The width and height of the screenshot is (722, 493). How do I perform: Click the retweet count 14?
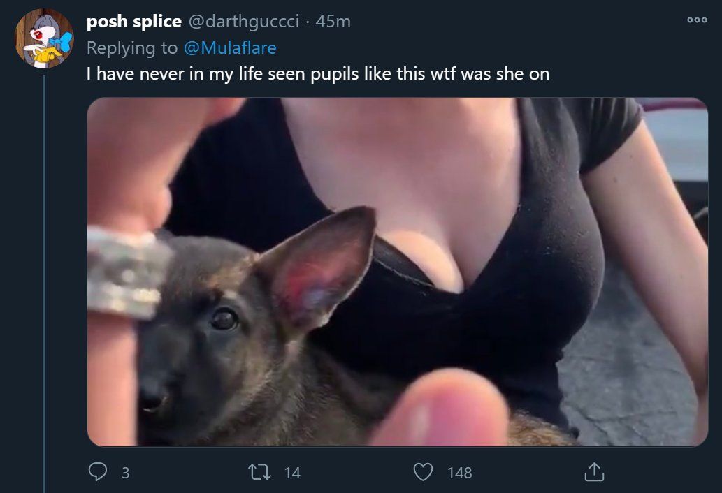pos(292,473)
